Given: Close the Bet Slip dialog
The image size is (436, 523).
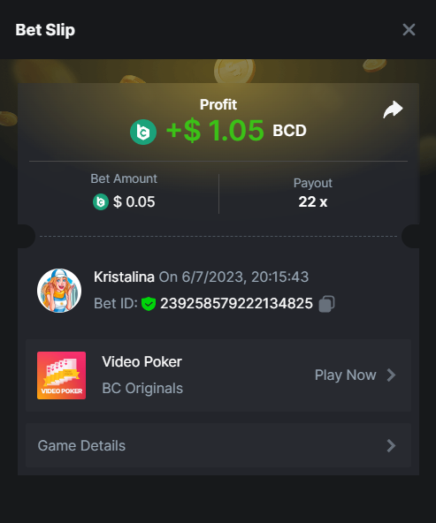Looking at the screenshot, I should coord(409,30).
